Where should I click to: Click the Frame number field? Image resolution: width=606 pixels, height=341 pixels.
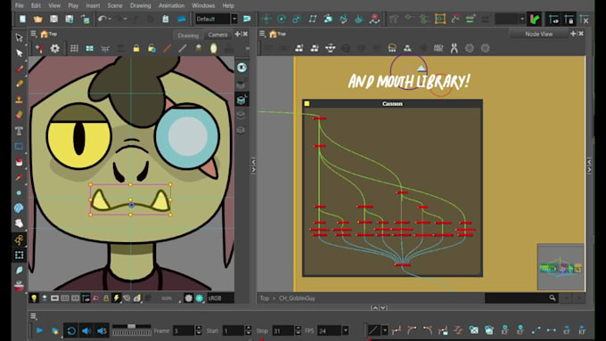(x=184, y=331)
